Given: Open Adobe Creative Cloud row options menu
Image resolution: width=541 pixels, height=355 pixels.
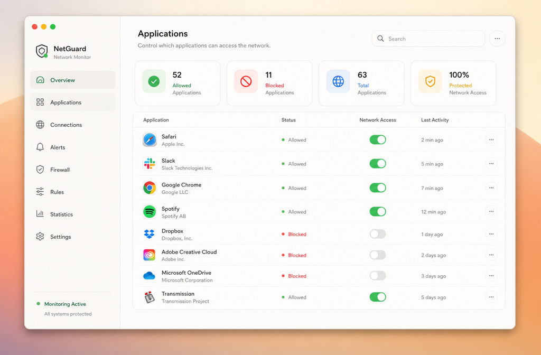Looking at the screenshot, I should 491,255.
